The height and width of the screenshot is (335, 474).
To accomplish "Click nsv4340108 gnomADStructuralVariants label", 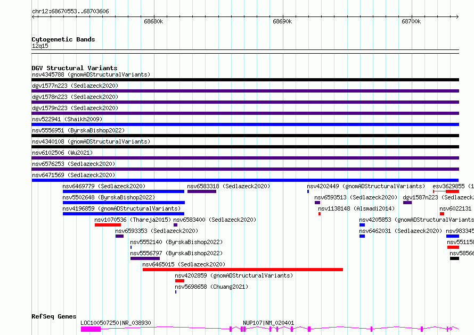I will 91,141.
